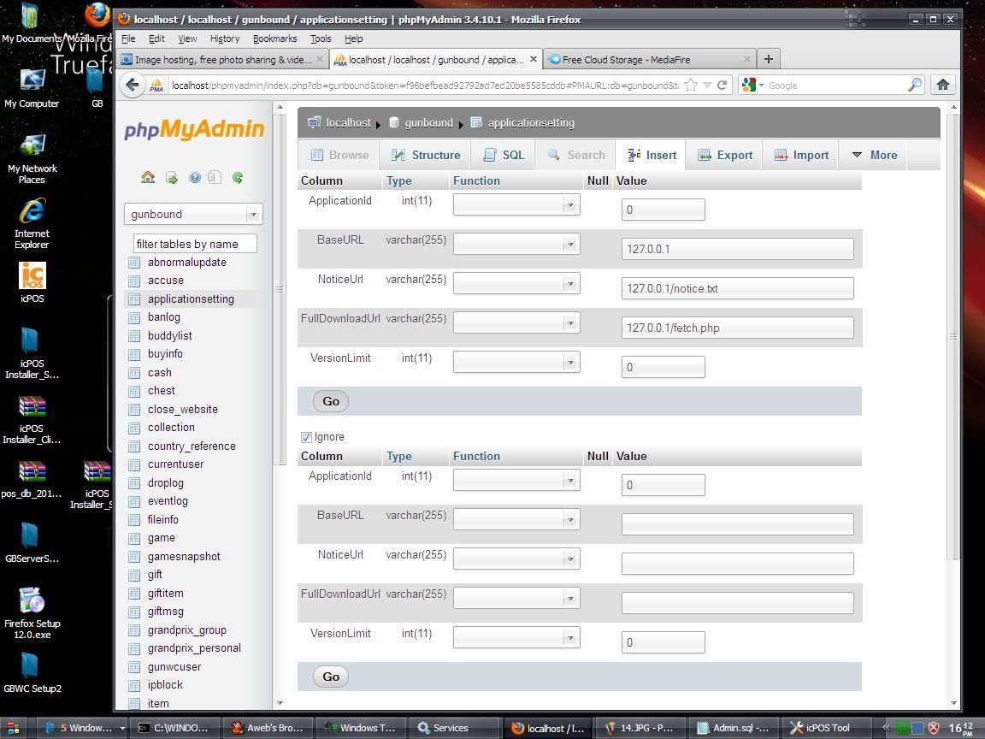Open phpMyAdmin help question-mark icon
This screenshot has width=985, height=739.
194,178
